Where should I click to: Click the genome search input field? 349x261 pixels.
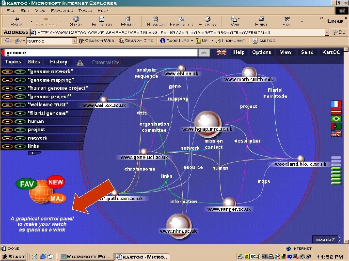101,53
